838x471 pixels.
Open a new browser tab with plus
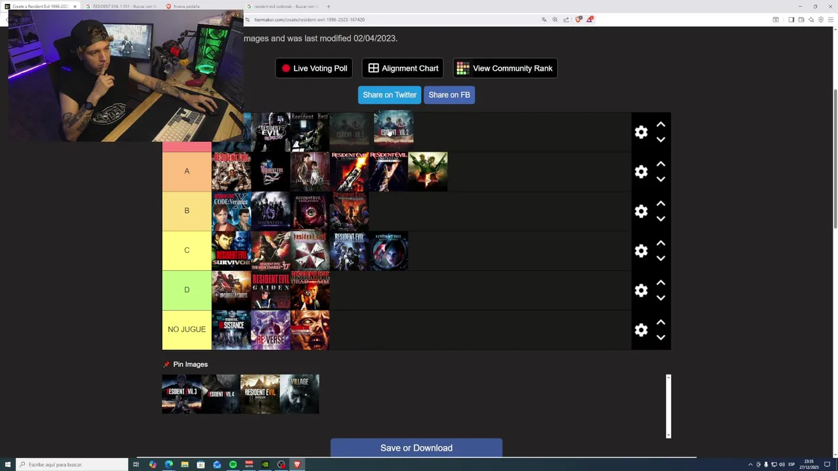tap(329, 6)
